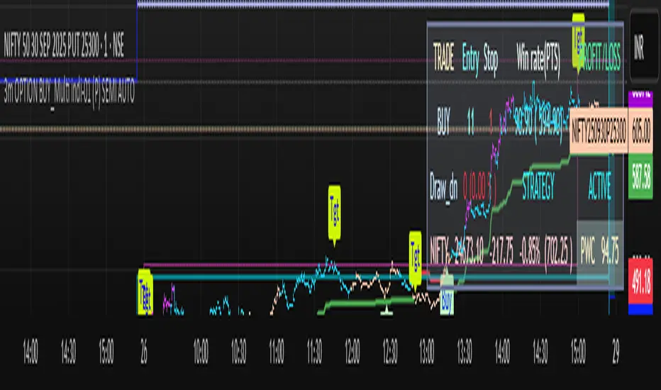Screen dimensions: 661x390
Task: Click the Draw_dn row label
Action: [x=443, y=186]
